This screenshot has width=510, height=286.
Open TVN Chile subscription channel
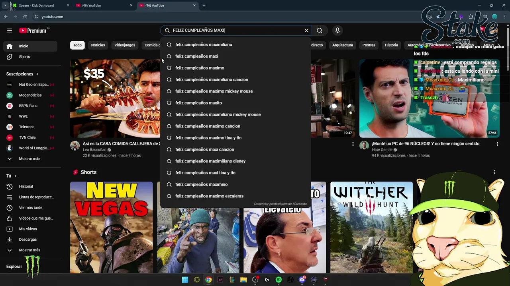coord(30,137)
